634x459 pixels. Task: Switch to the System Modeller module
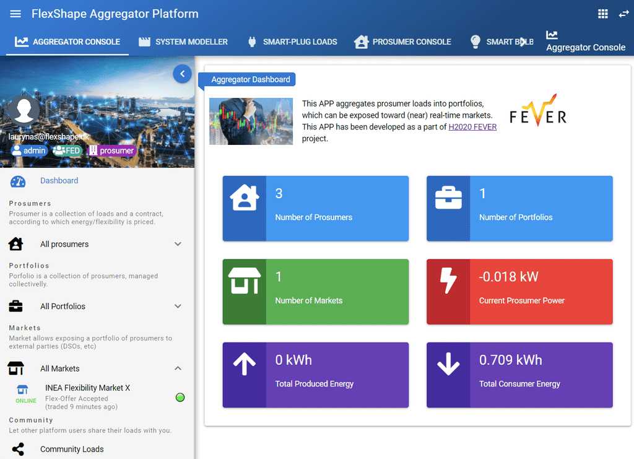tap(183, 42)
